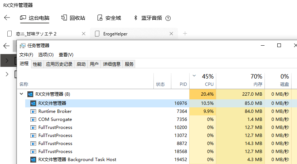Click the 安全域 lock file icon
This screenshot has height=164, width=297.
100,18
